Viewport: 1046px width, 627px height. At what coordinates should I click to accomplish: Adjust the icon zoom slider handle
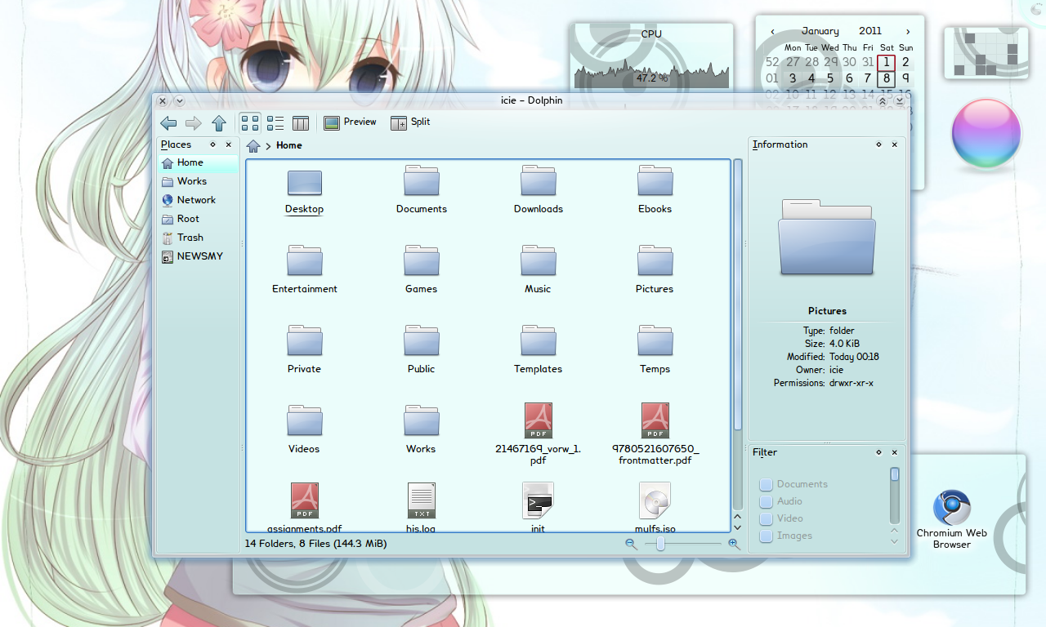pyautogui.click(x=660, y=544)
